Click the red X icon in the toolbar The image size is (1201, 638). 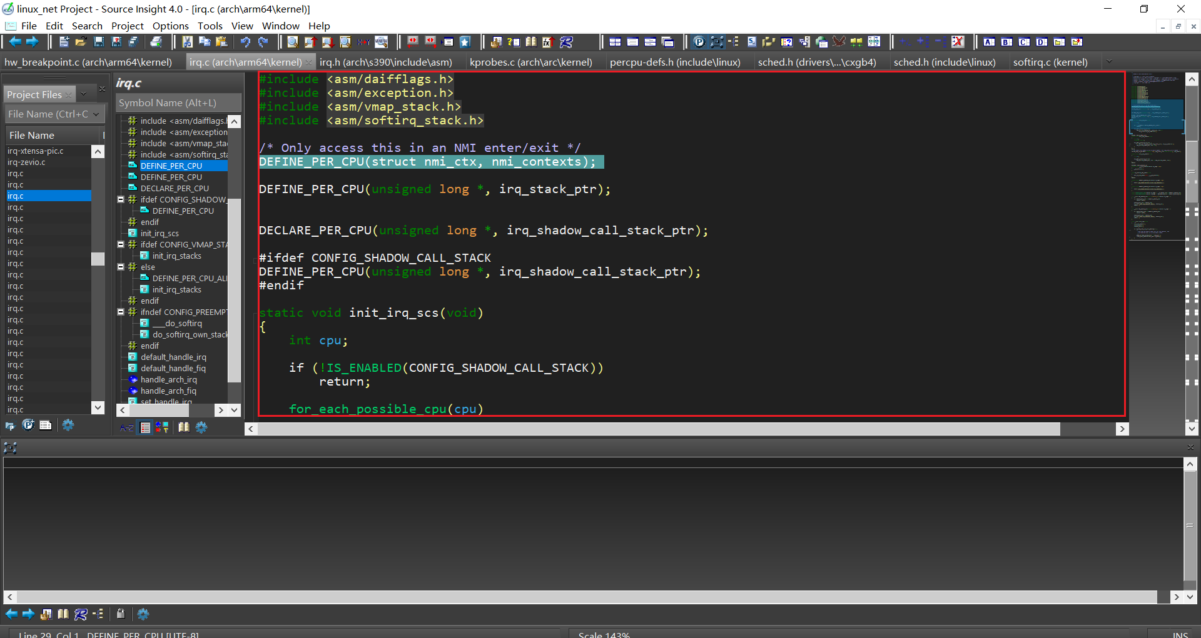click(957, 42)
